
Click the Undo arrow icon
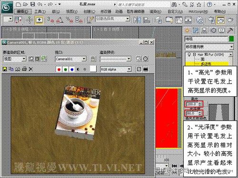click(x=40, y=4)
